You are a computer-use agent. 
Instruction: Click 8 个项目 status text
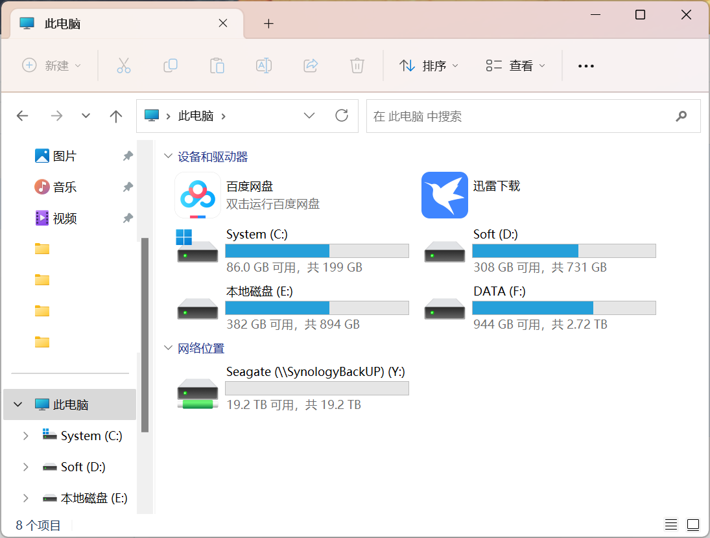pos(38,525)
